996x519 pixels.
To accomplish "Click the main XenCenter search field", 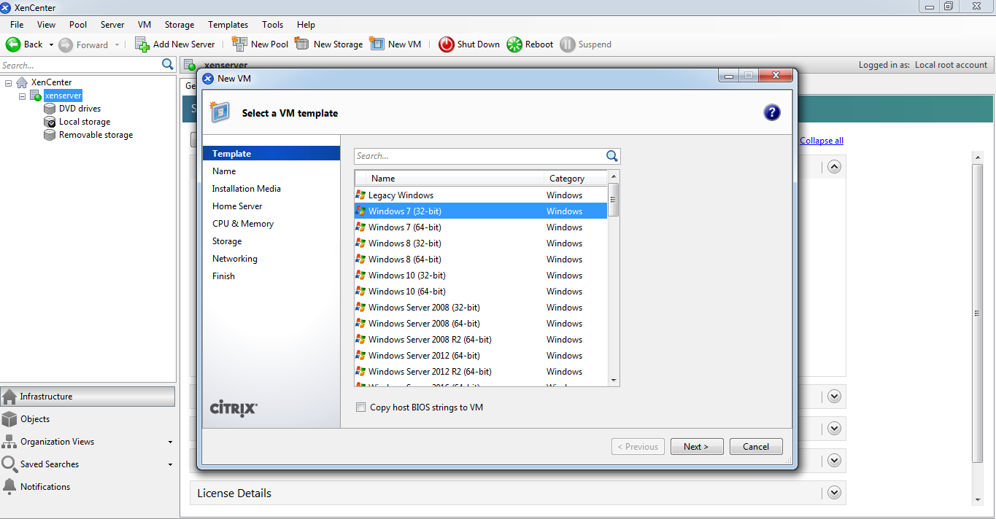I will pyautogui.click(x=80, y=65).
